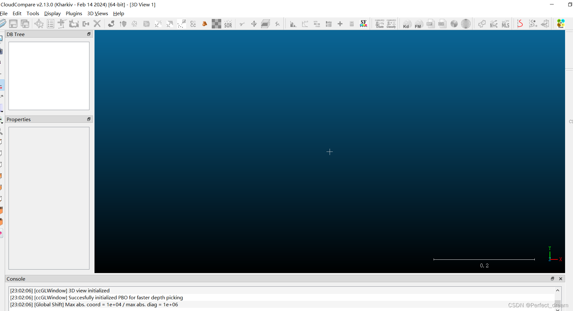Click the Clone sheep icon

click(74, 24)
